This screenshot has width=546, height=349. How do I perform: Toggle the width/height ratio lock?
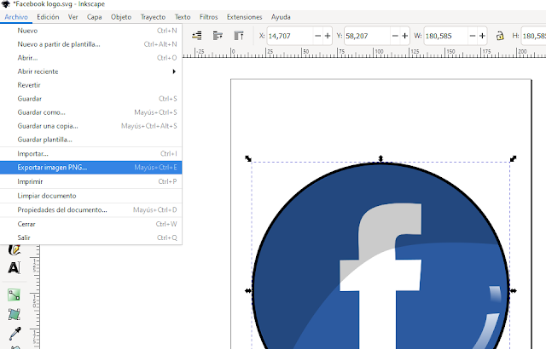(x=500, y=36)
